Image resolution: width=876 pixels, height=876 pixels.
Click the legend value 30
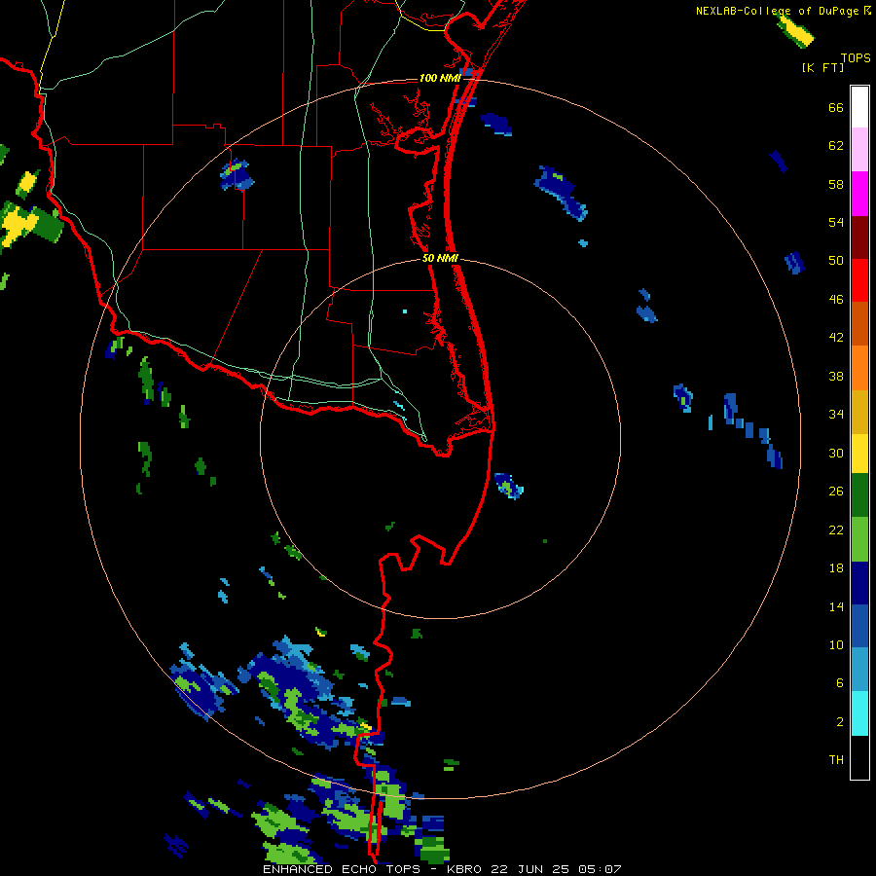[836, 453]
